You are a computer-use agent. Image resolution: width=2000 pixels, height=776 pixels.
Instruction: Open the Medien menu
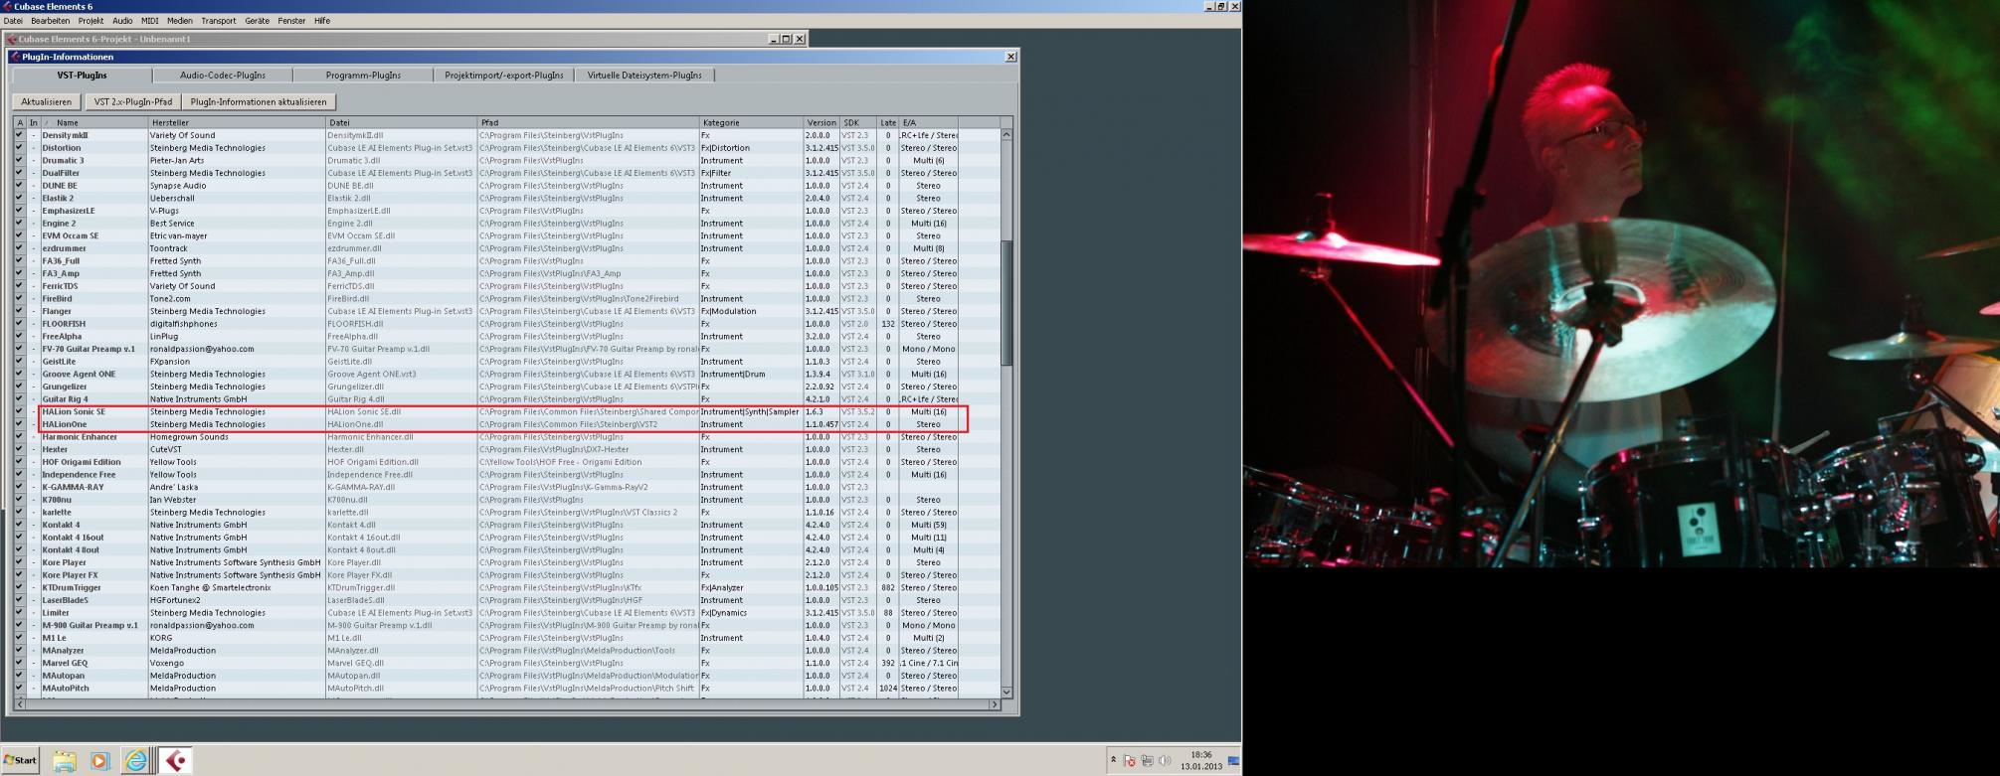(180, 21)
